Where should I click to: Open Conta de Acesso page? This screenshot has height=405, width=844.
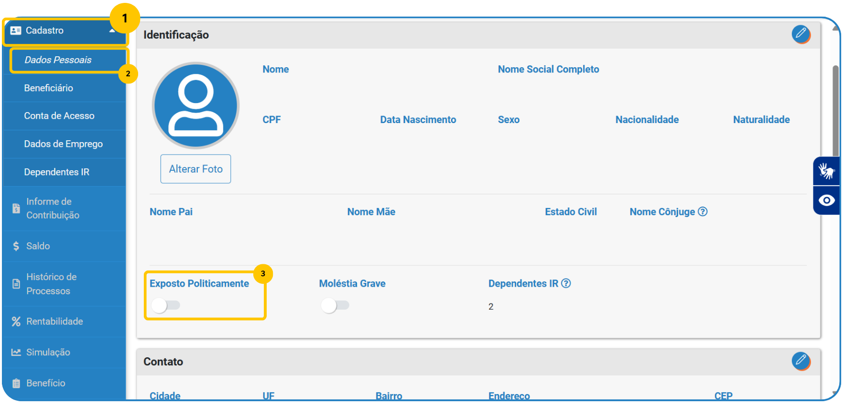click(x=59, y=116)
